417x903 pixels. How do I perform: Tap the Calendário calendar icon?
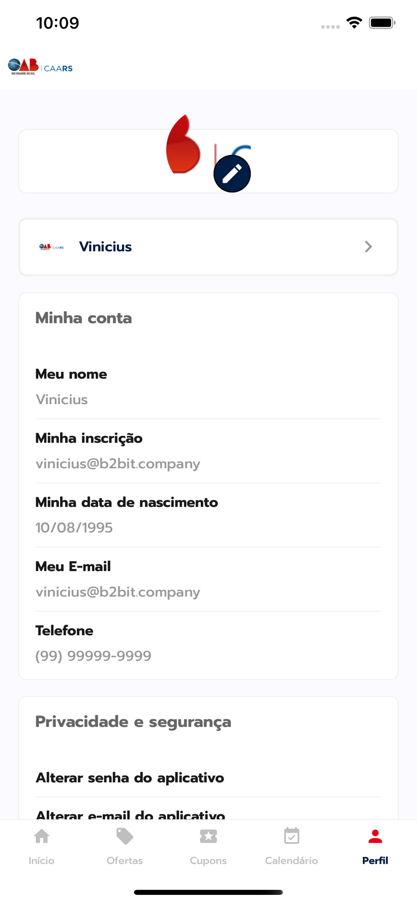click(x=292, y=837)
